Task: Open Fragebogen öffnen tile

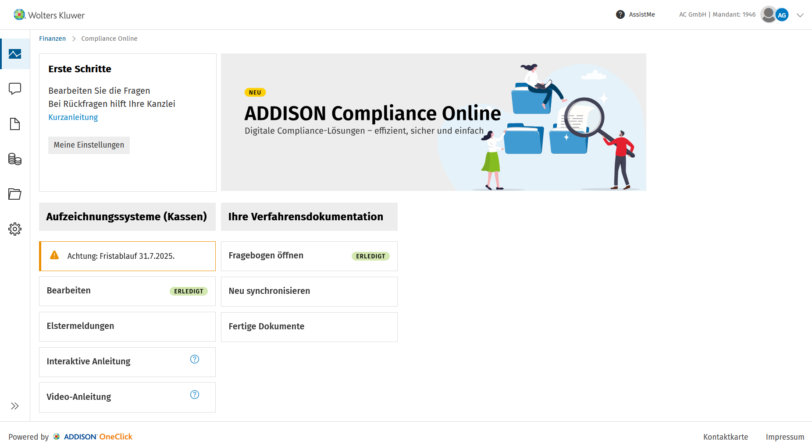Action: [309, 256]
